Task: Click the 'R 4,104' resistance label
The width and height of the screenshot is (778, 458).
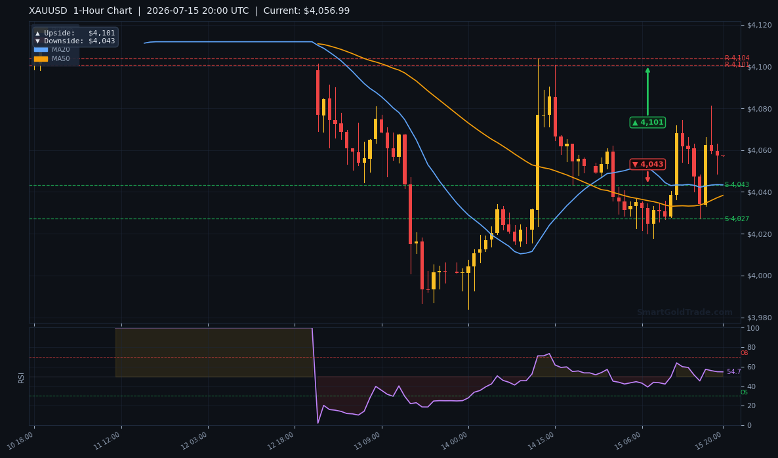Action: (x=737, y=58)
